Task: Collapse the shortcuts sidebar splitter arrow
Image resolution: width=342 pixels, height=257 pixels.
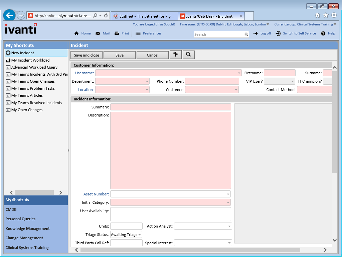Action: pos(68,150)
